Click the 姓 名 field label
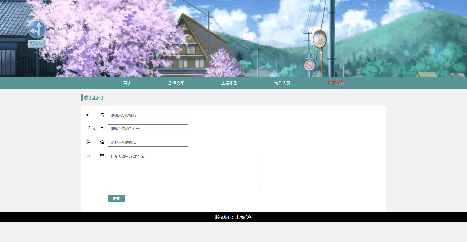Screen dimensions: 467x242 tap(96, 115)
